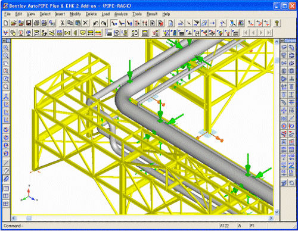Switch to two viewport layout icon
The image size is (298, 231).
tap(6, 196)
